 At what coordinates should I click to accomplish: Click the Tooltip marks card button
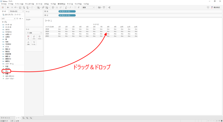click(x=34, y=43)
